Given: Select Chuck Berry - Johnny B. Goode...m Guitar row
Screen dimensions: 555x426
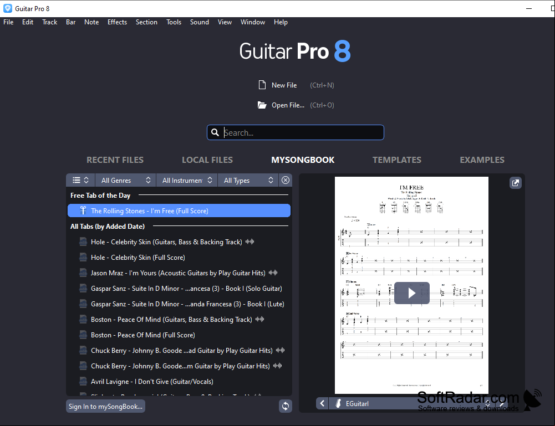Looking at the screenshot, I should point(179,366).
